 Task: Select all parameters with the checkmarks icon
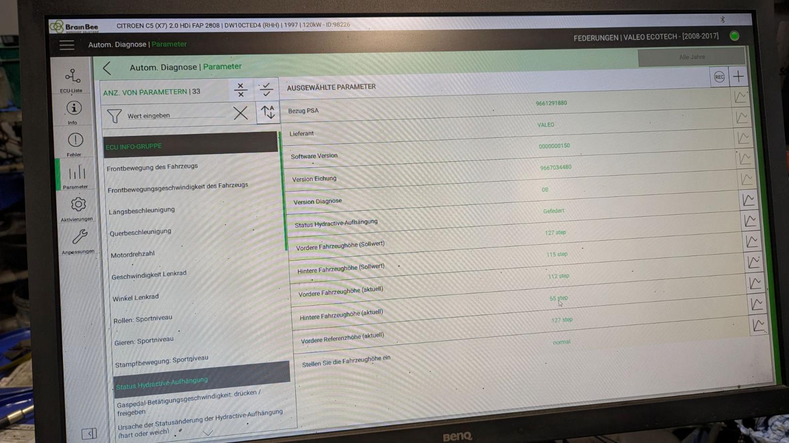tap(266, 89)
